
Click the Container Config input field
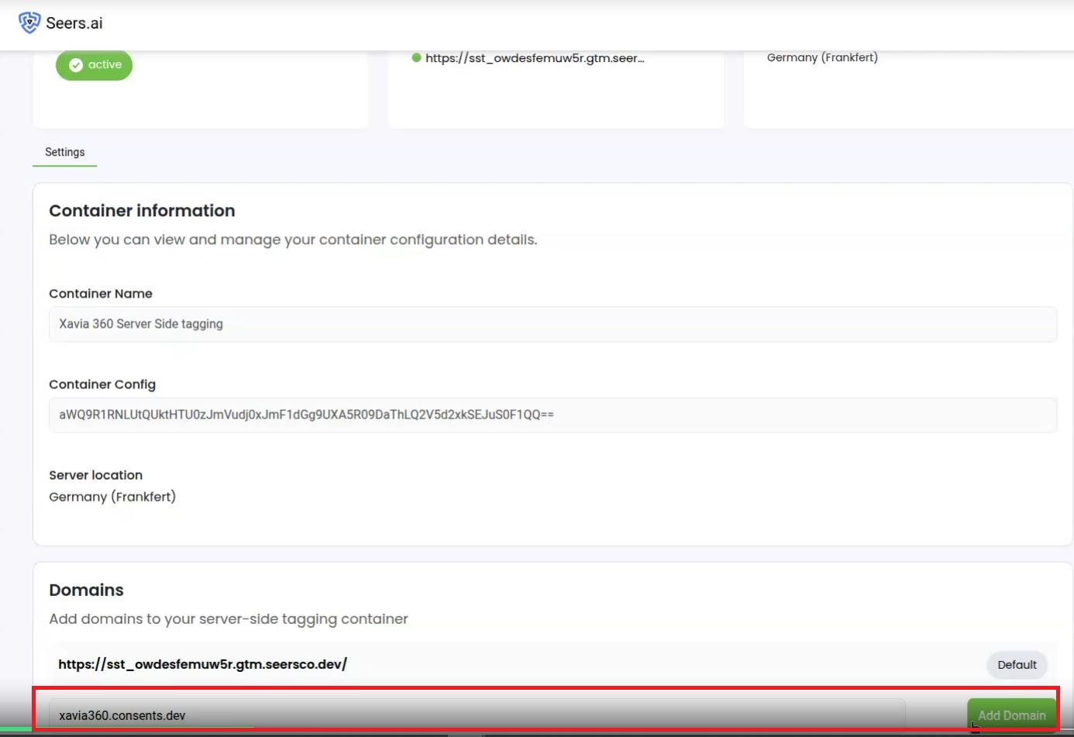(552, 415)
